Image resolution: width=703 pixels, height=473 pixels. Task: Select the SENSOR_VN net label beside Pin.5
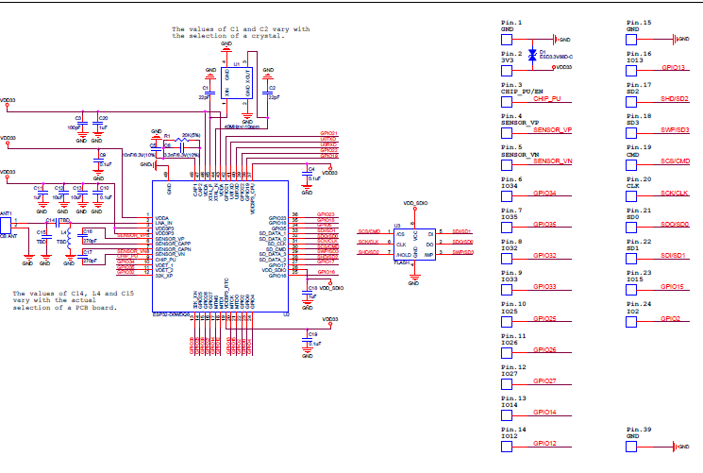point(552,160)
